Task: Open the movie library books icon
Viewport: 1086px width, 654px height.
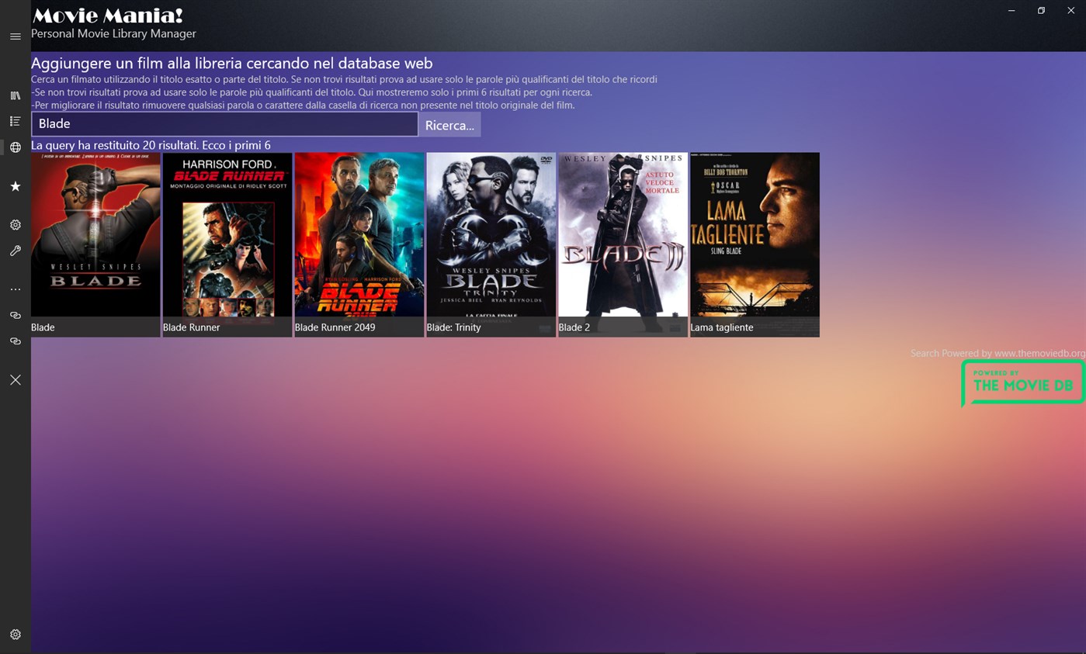Action: 15,95
